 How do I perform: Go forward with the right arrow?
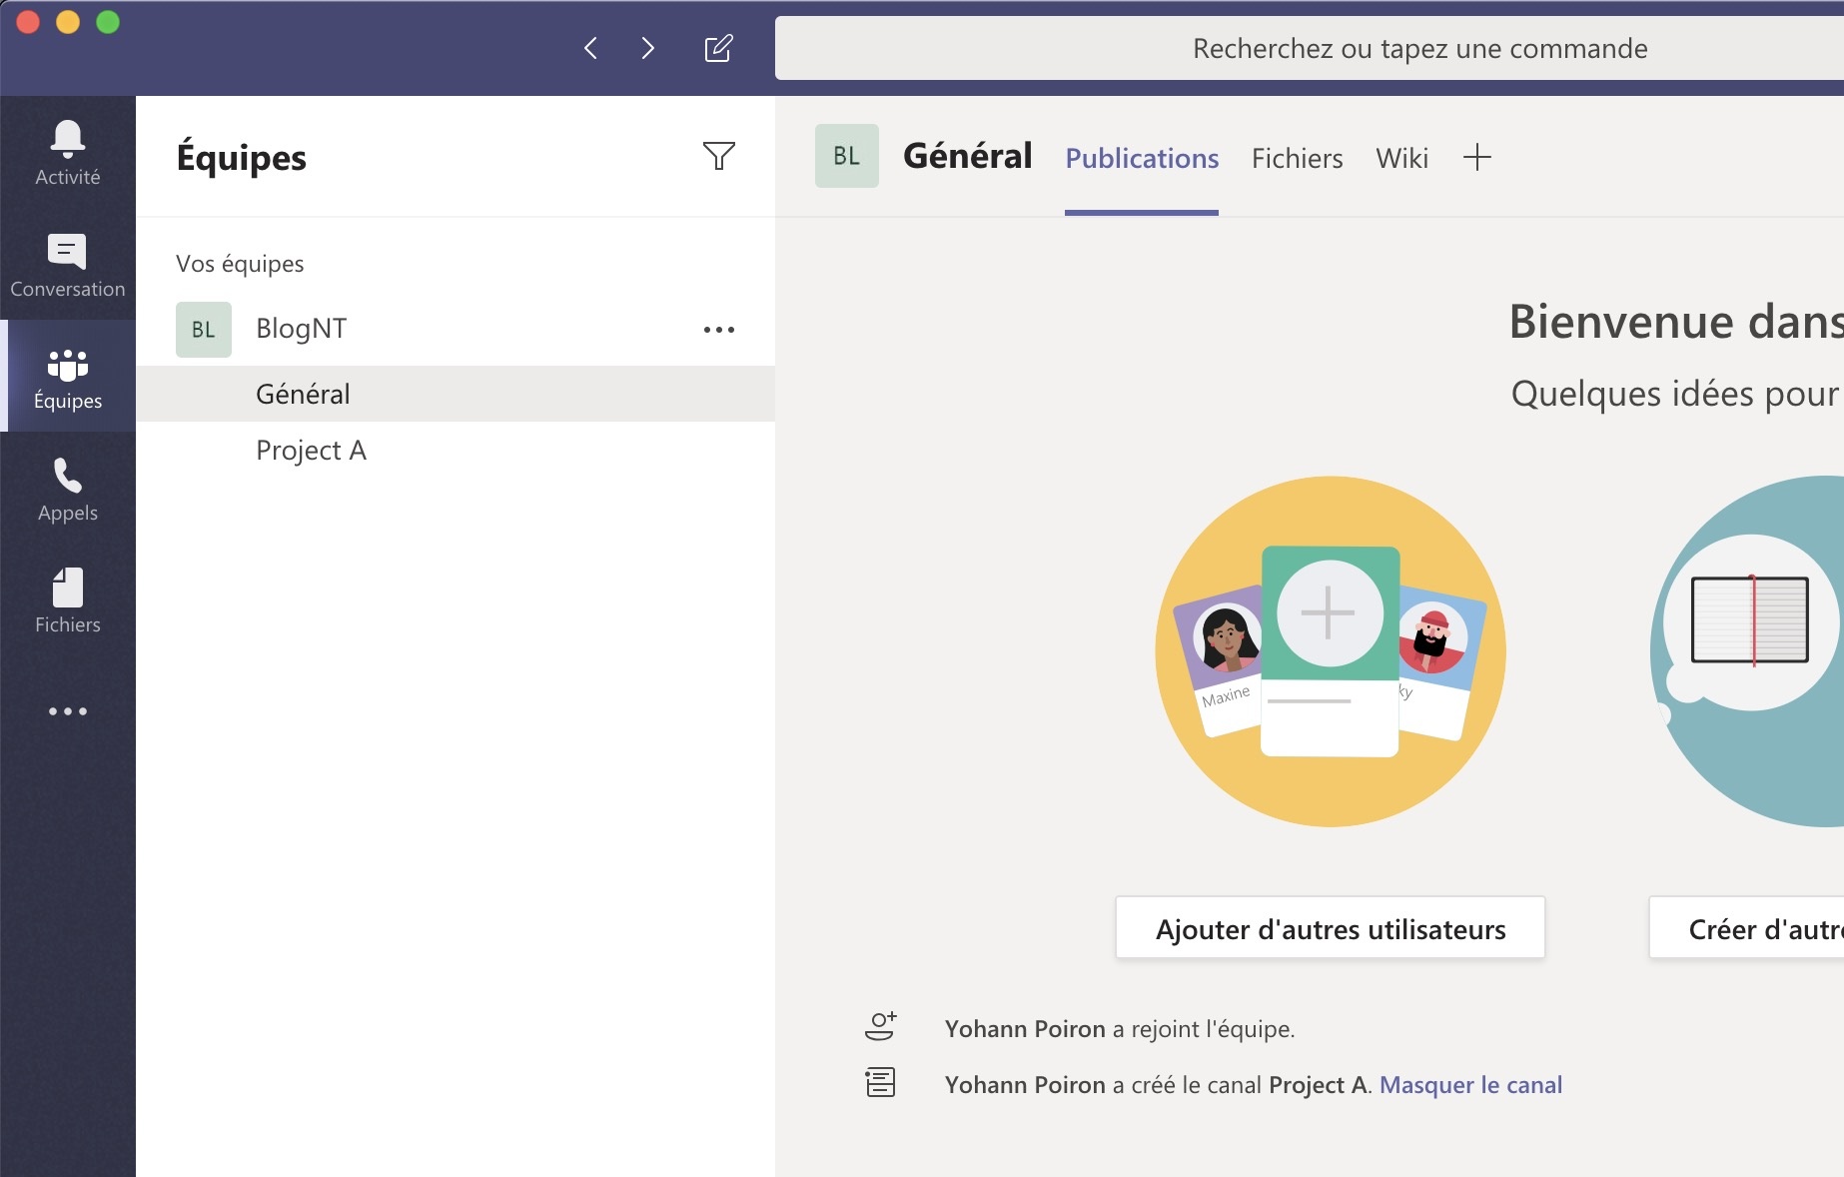pyautogui.click(x=648, y=48)
